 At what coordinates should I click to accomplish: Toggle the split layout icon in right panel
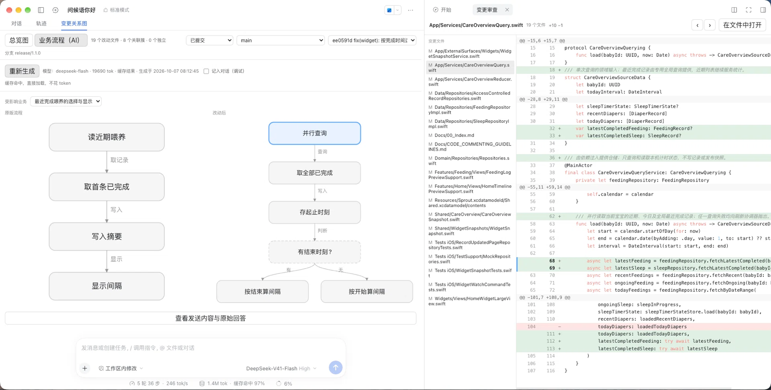(734, 10)
